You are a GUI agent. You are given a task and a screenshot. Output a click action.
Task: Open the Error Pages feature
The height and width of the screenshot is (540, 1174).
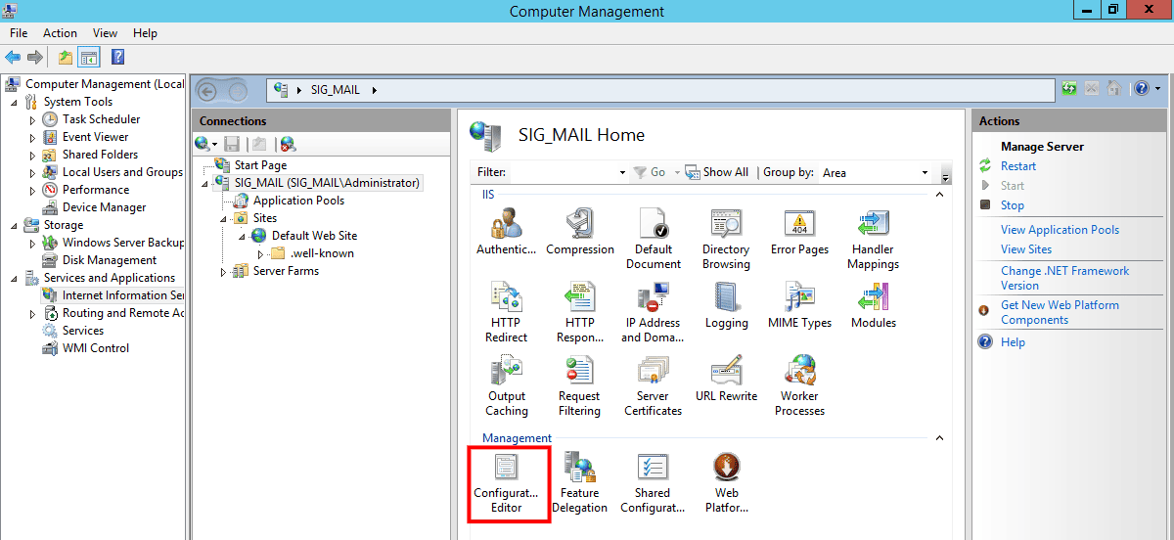pos(799,232)
